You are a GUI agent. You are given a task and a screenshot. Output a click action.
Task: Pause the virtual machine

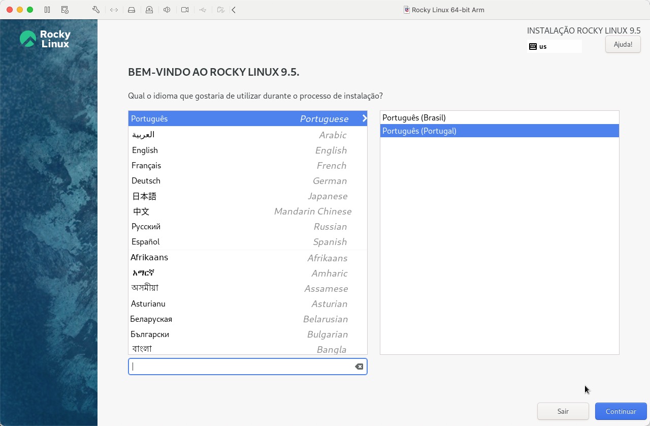47,10
